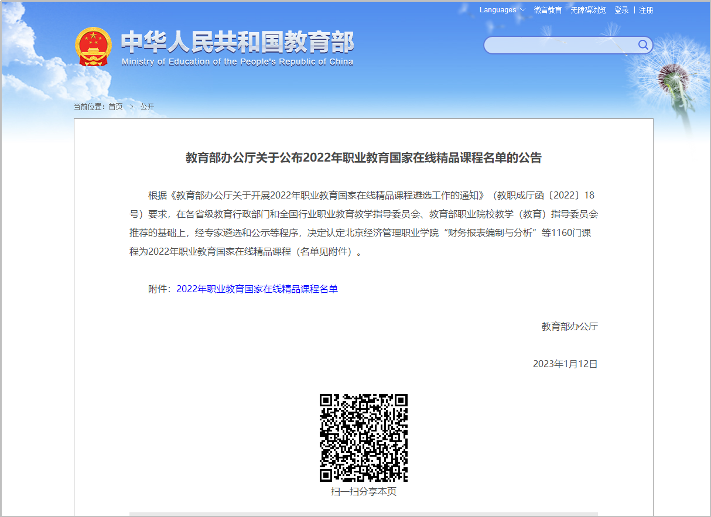Click the announcement headline 教育部办公厅关于公布2022年…
Viewport: 711px width, 517px height.
[364, 158]
